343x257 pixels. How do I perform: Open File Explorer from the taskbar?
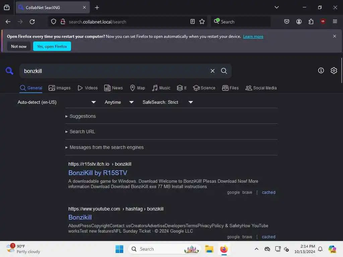(209, 249)
